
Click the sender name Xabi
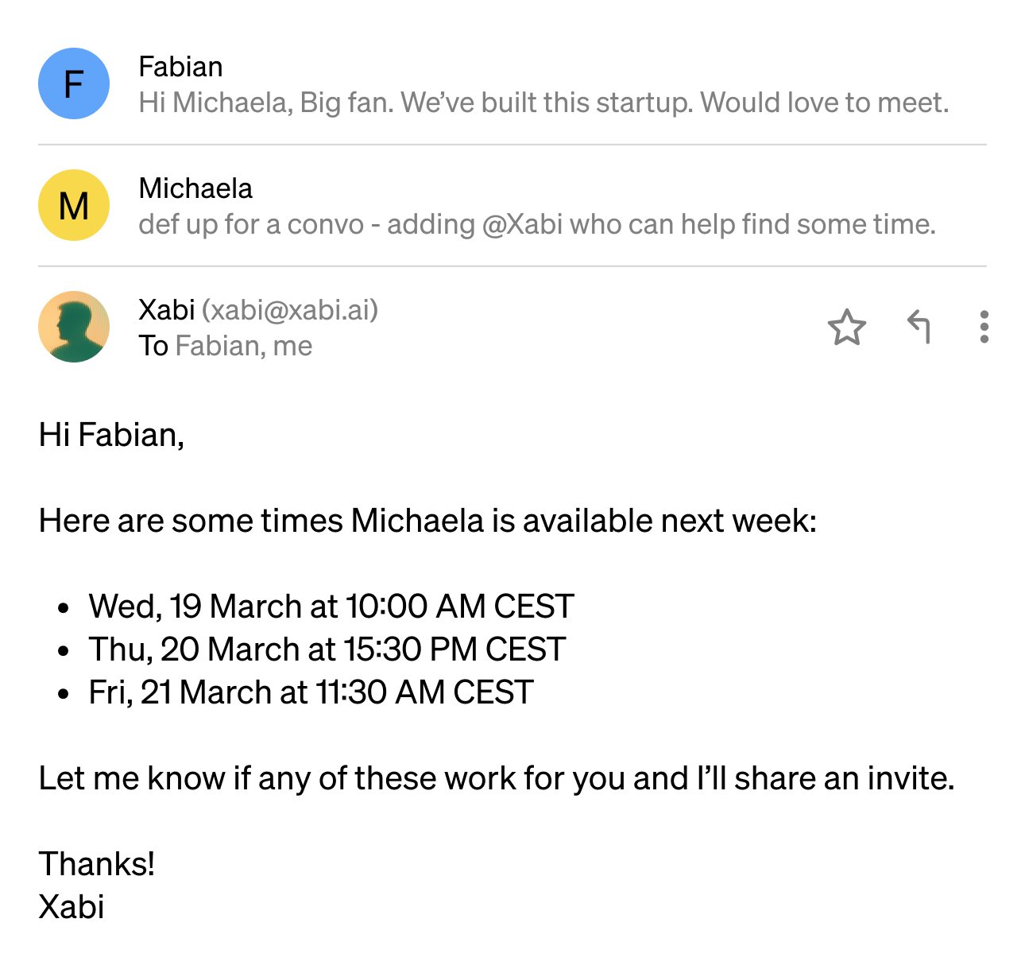tap(167, 309)
